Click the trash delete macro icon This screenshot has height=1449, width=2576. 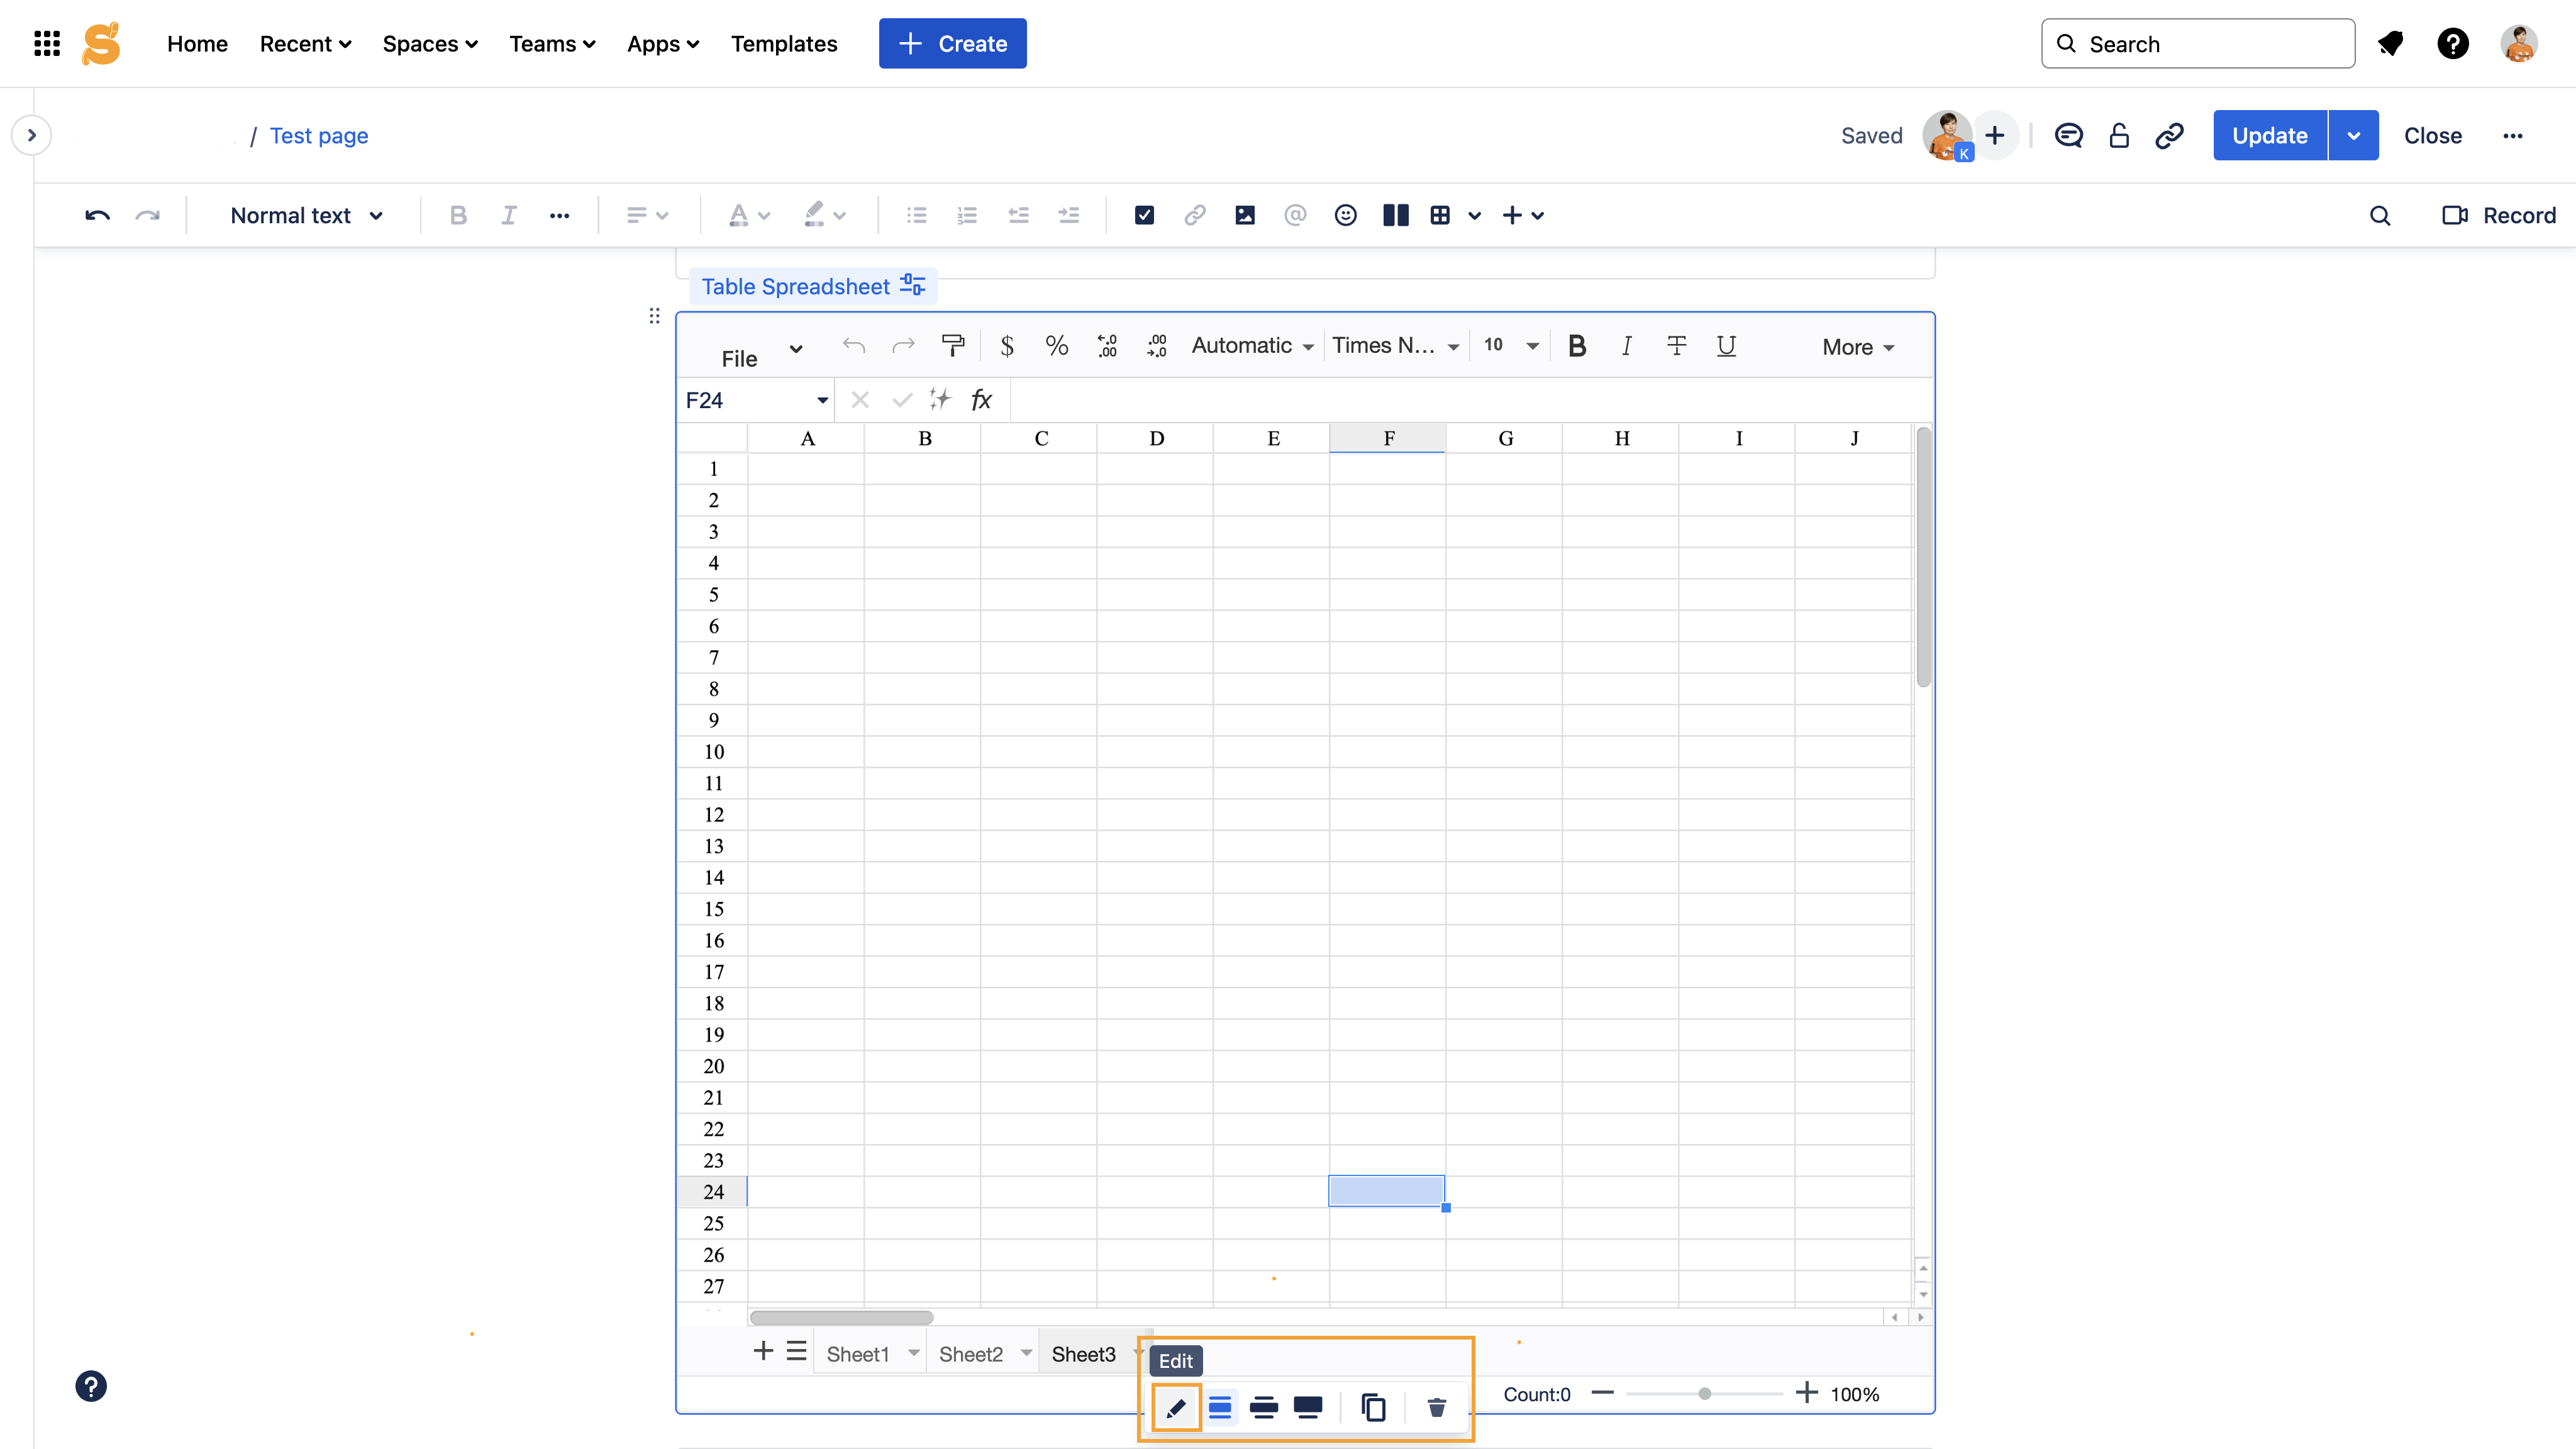1436,1408
